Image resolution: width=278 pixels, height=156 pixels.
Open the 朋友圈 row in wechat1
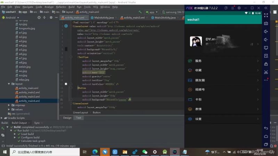pyautogui.click(x=223, y=80)
